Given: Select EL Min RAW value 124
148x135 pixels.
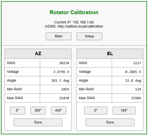Looking at the screenshot, I should point(138,89).
